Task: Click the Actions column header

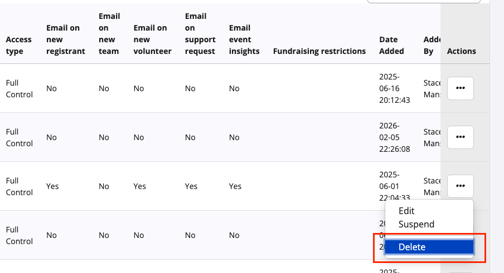Action: click(461, 51)
